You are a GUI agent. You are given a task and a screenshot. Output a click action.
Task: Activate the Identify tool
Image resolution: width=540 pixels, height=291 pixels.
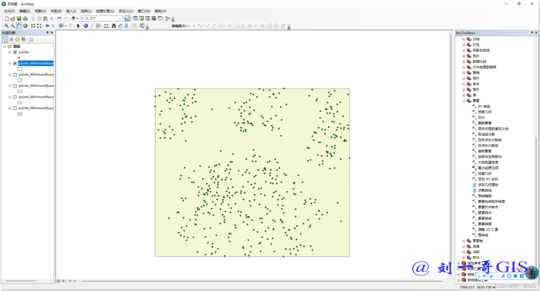(86, 26)
